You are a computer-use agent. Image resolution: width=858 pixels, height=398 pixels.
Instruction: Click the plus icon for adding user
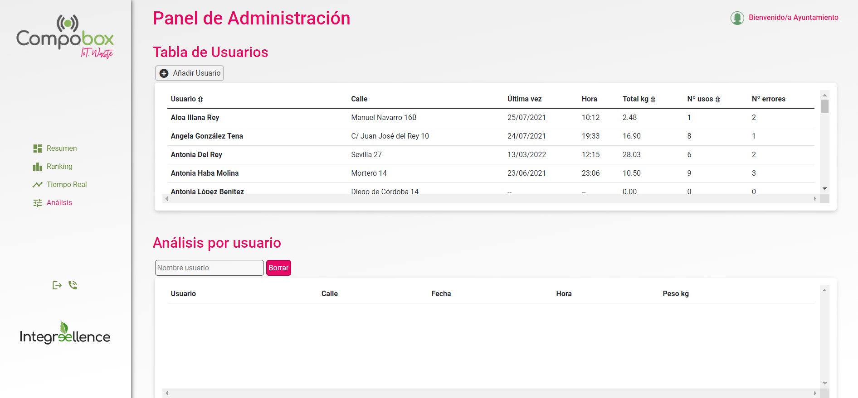164,73
